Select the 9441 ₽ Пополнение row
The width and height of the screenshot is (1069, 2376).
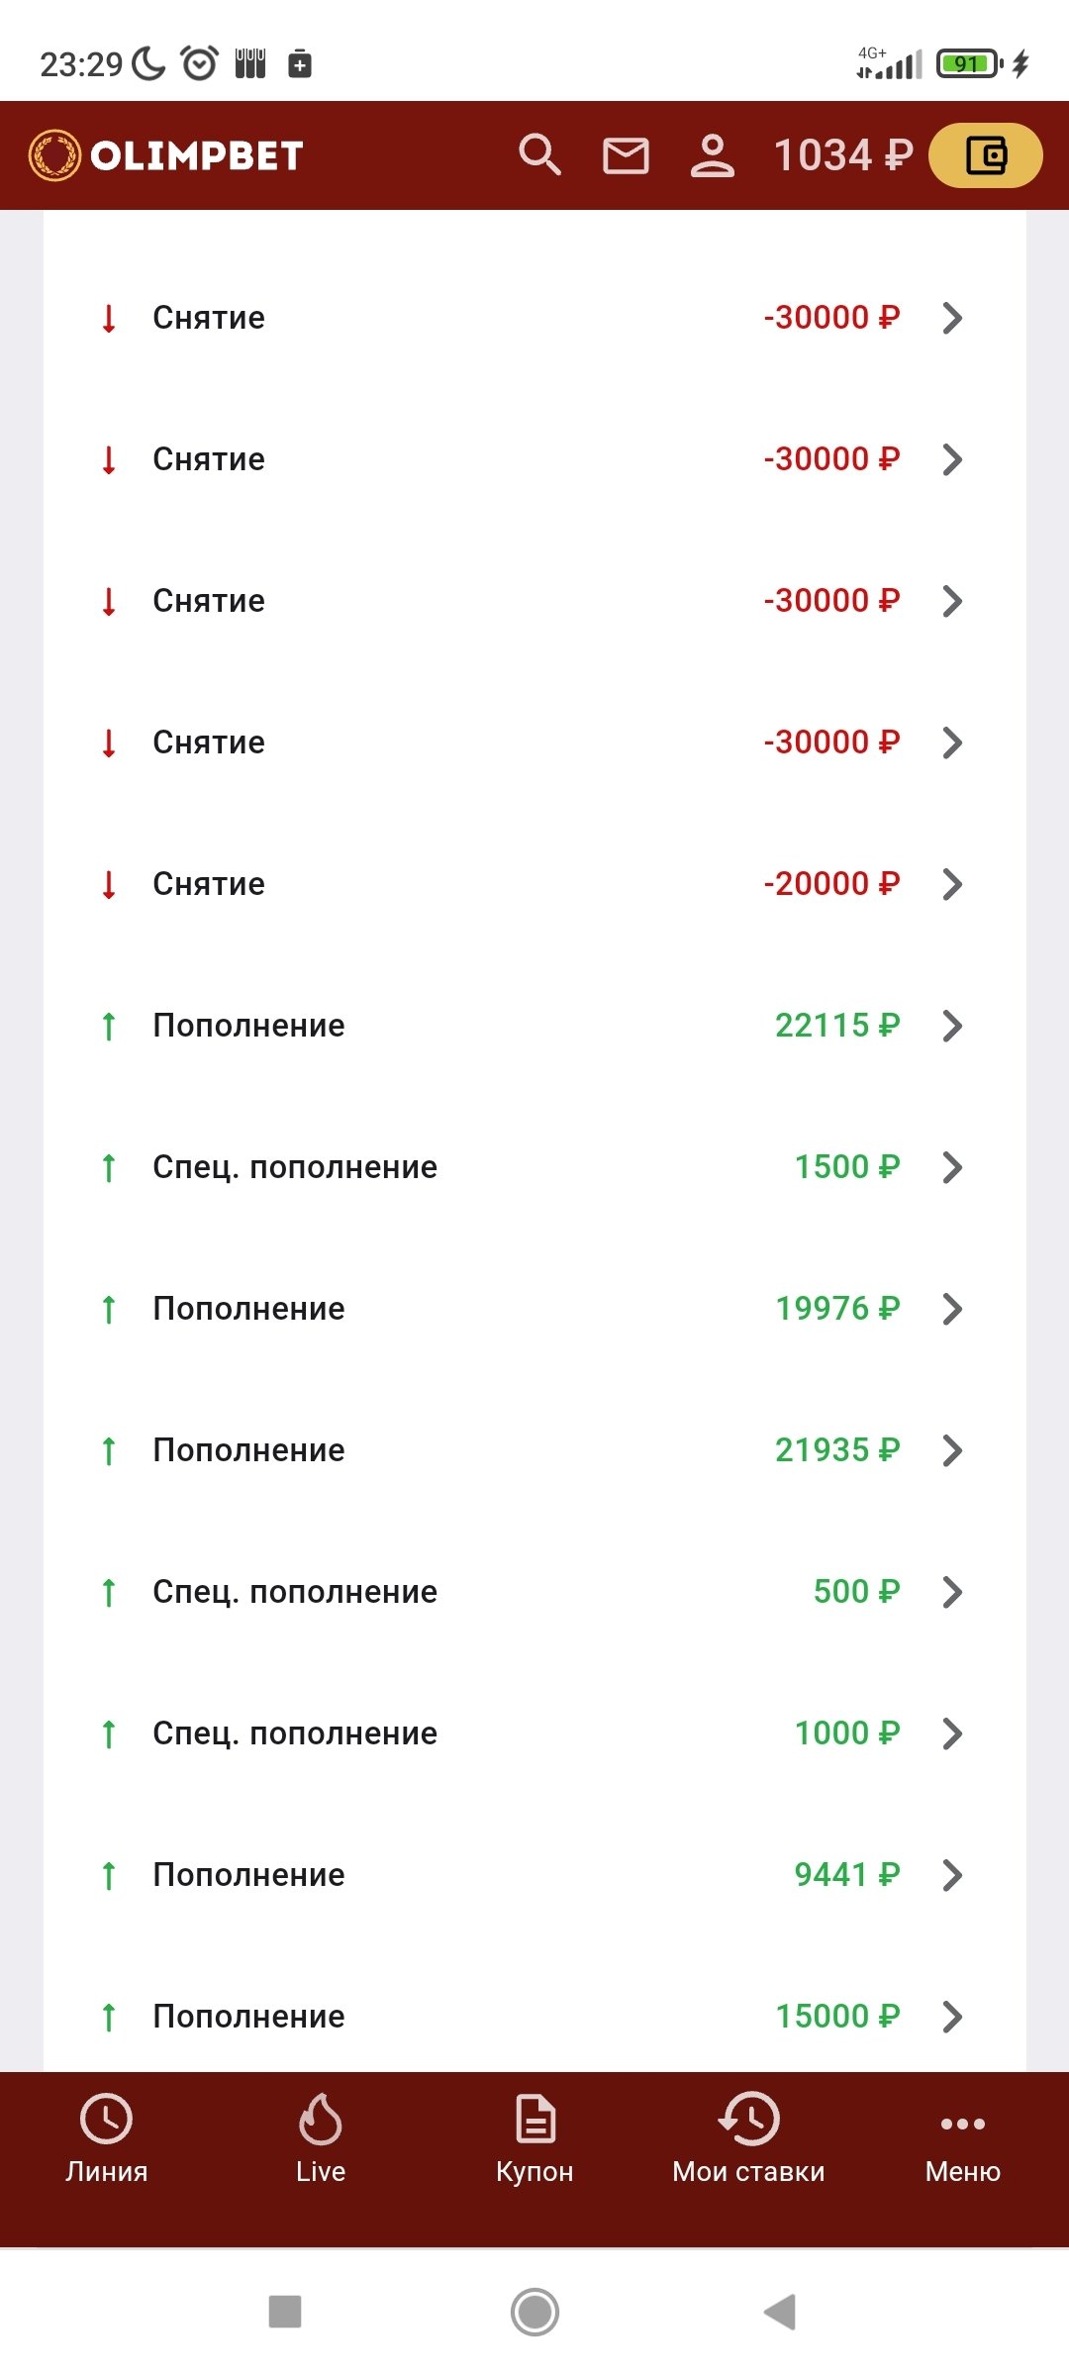534,1875
